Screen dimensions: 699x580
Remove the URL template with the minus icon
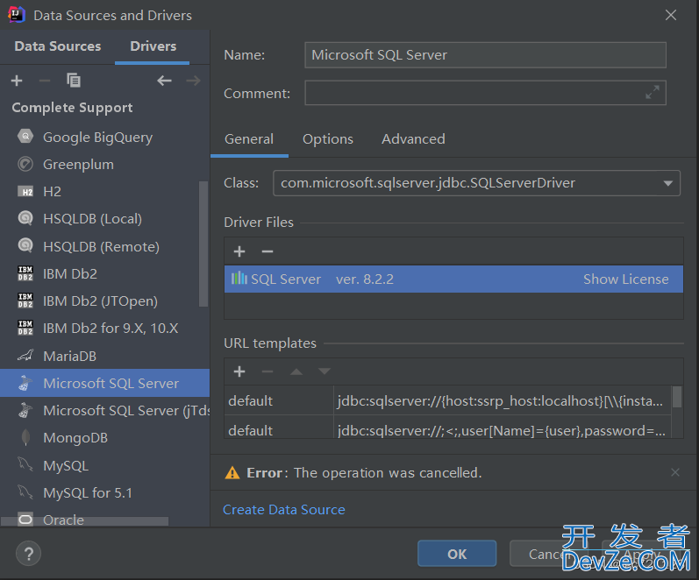click(267, 371)
